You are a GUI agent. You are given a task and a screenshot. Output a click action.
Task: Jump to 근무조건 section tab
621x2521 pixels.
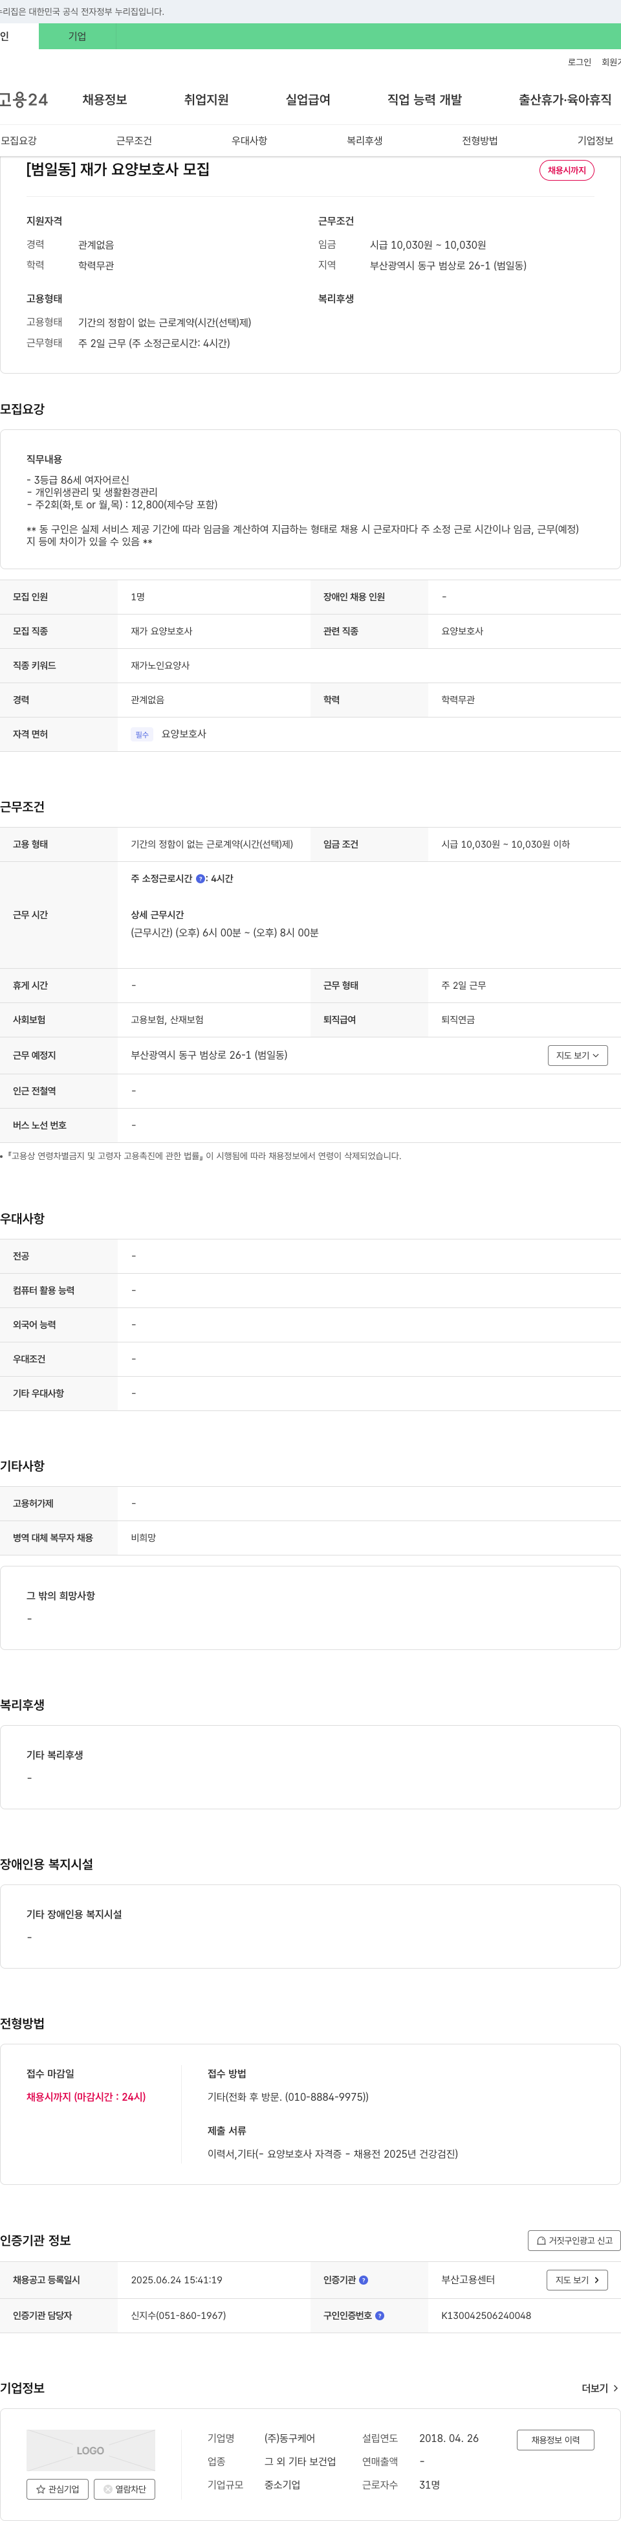click(x=134, y=141)
